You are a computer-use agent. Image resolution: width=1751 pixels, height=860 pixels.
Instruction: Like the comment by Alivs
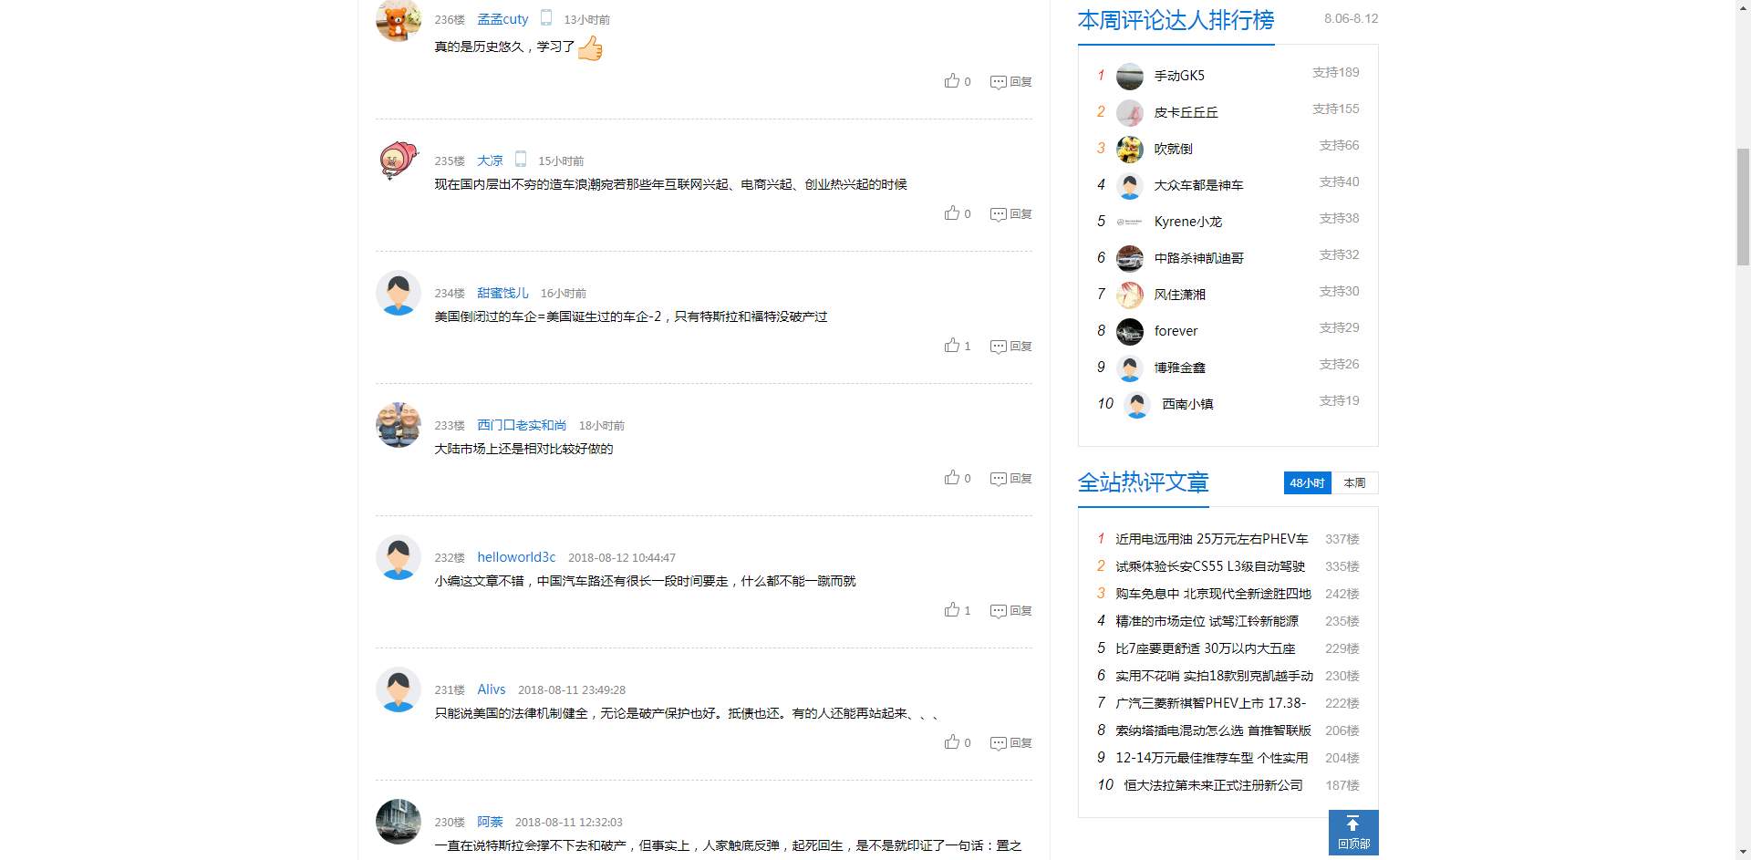point(952,742)
